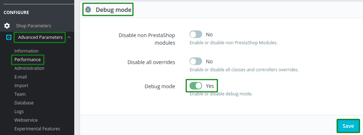Collapse Advanced Parameters with the chevron

[69, 37]
